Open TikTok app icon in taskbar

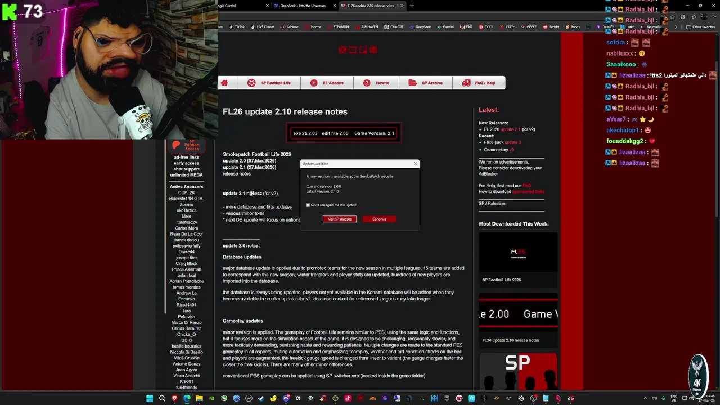coord(348,398)
